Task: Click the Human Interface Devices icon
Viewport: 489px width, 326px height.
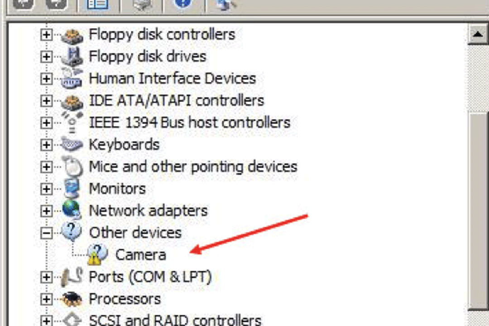Action: pyautogui.click(x=72, y=79)
